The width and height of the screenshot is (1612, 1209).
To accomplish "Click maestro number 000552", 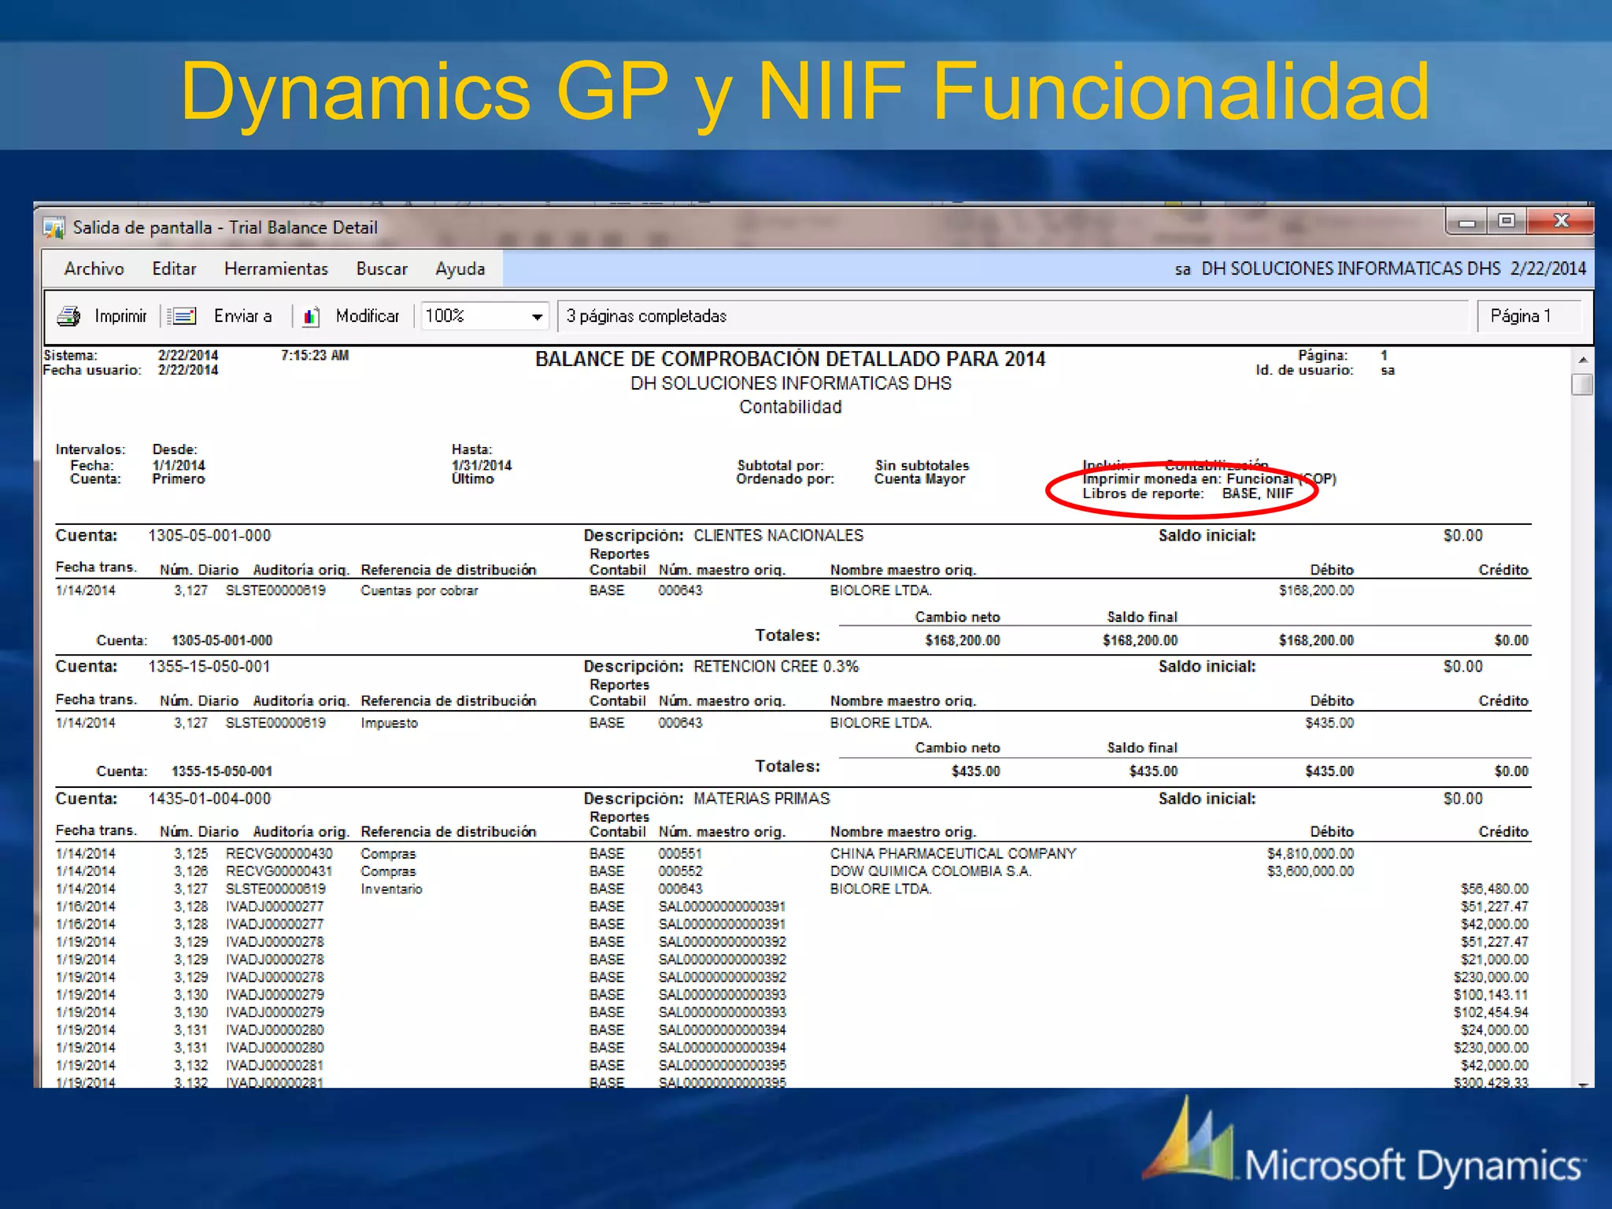I will coord(680,871).
